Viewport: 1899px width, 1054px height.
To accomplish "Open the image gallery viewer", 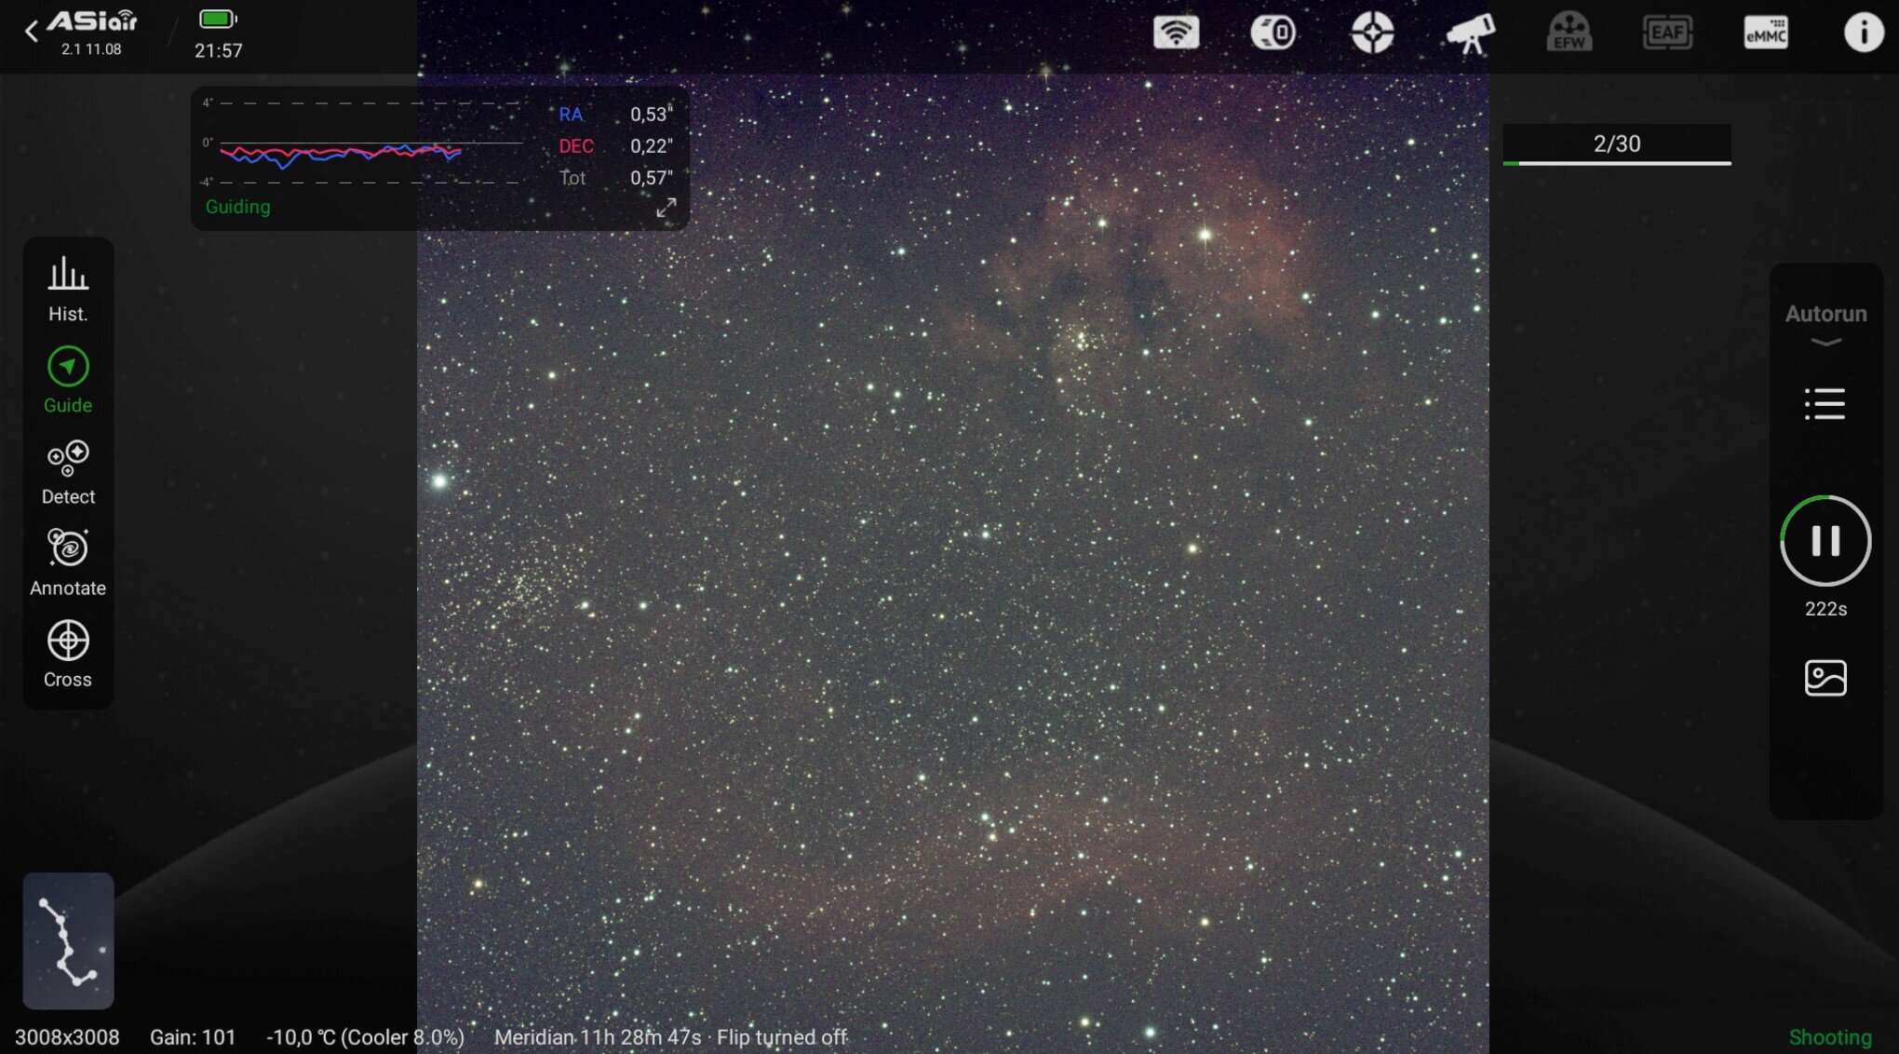I will pos(1825,678).
